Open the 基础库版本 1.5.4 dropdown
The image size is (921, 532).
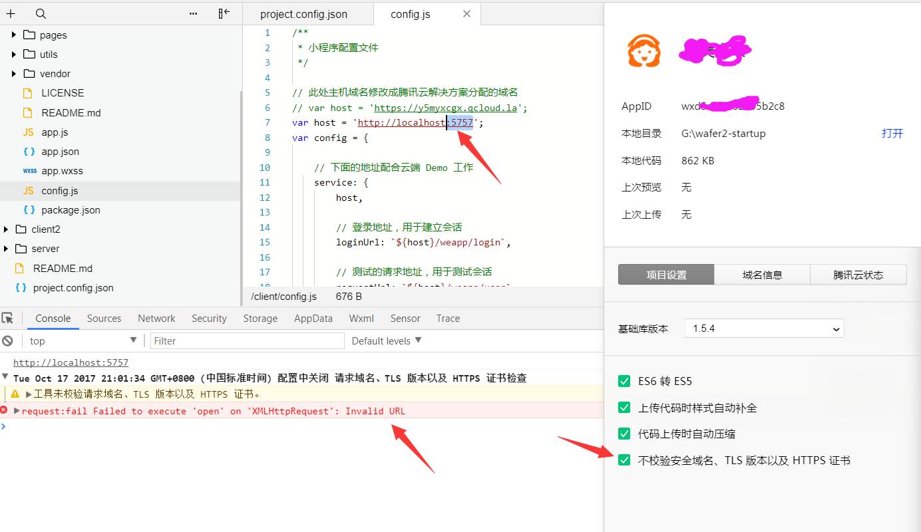click(x=764, y=329)
